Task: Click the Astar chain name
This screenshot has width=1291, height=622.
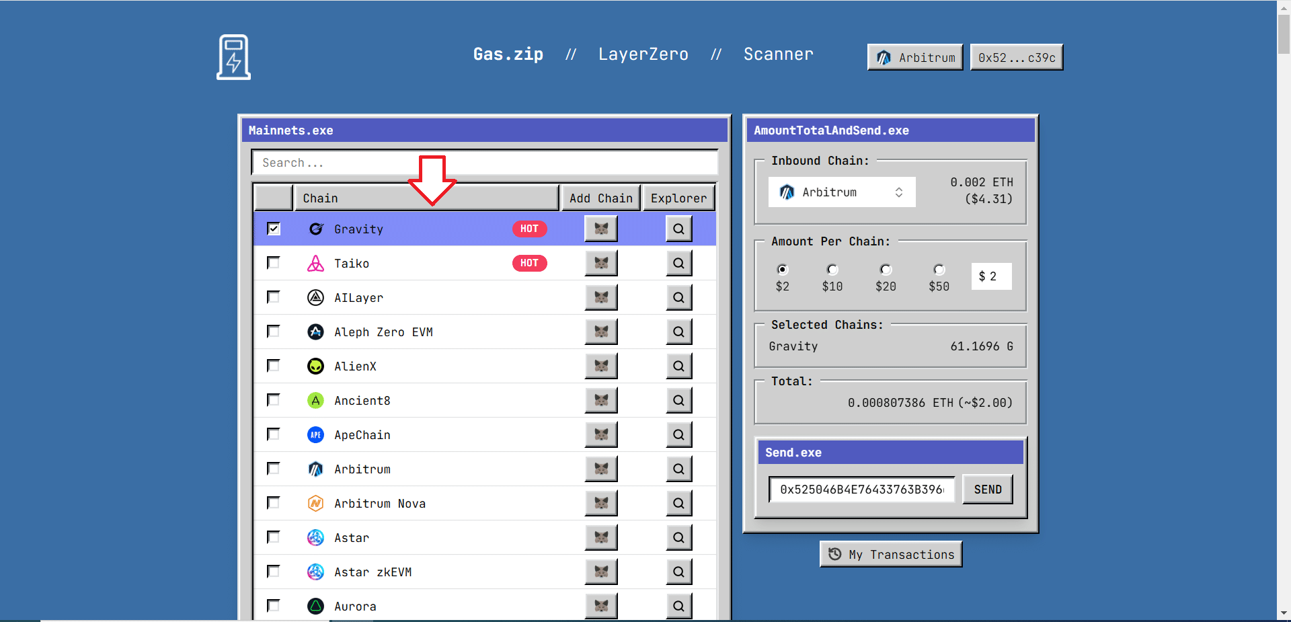Action: [x=352, y=538]
